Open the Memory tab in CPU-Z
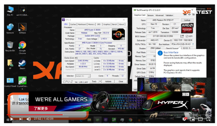 pos(91,24)
